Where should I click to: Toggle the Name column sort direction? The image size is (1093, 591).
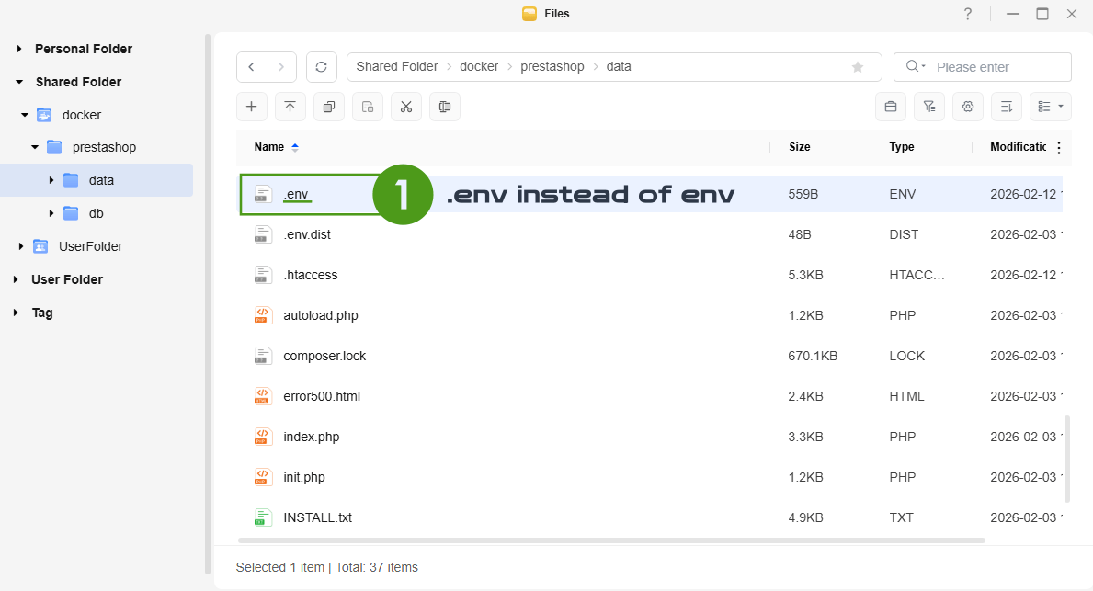coord(273,146)
